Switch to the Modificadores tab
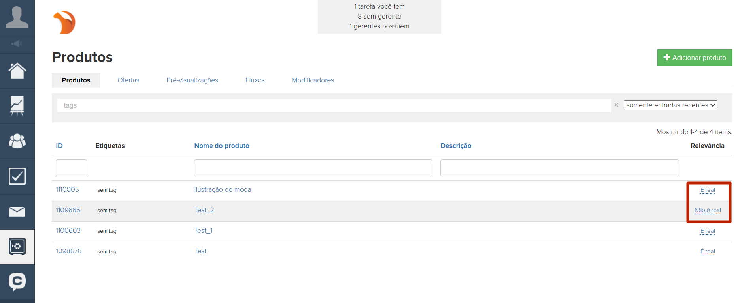Viewport: 740px width, 303px height. (313, 80)
